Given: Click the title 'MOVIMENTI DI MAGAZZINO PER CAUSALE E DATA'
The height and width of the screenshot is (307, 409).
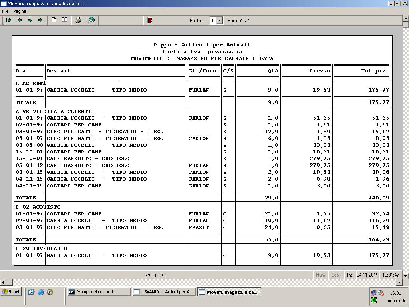Looking at the screenshot, I should pyautogui.click(x=202, y=58).
